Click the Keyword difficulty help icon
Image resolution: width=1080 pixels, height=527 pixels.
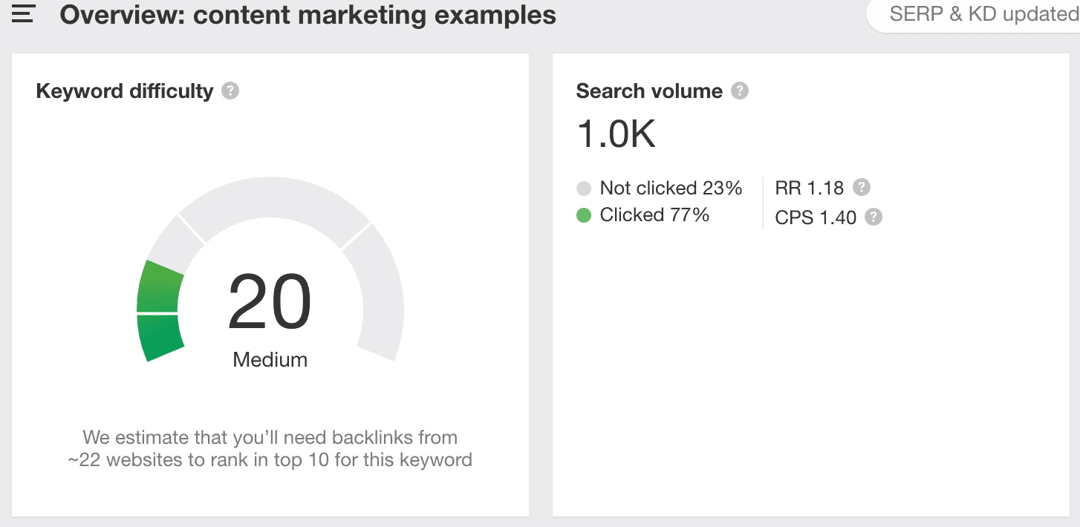[231, 91]
